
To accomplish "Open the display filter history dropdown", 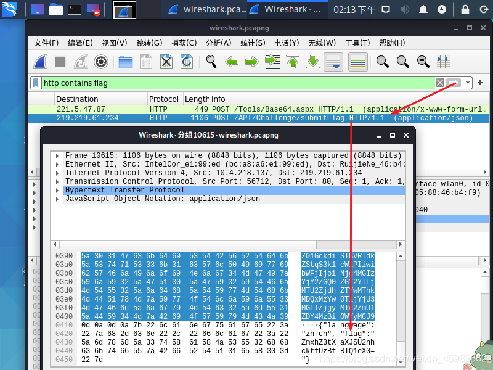I will (x=468, y=83).
